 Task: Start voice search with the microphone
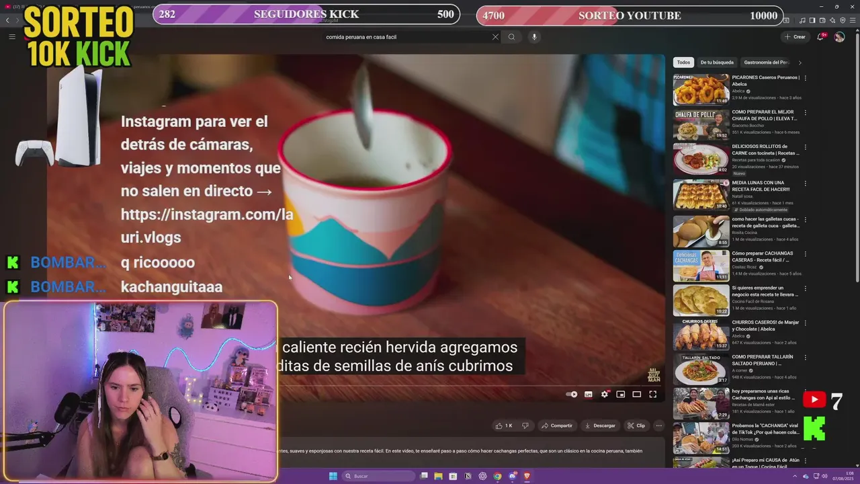point(534,37)
